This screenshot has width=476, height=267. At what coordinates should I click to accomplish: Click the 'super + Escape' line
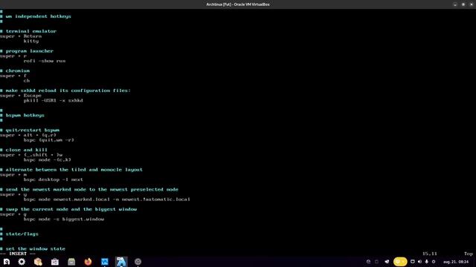[x=21, y=96]
